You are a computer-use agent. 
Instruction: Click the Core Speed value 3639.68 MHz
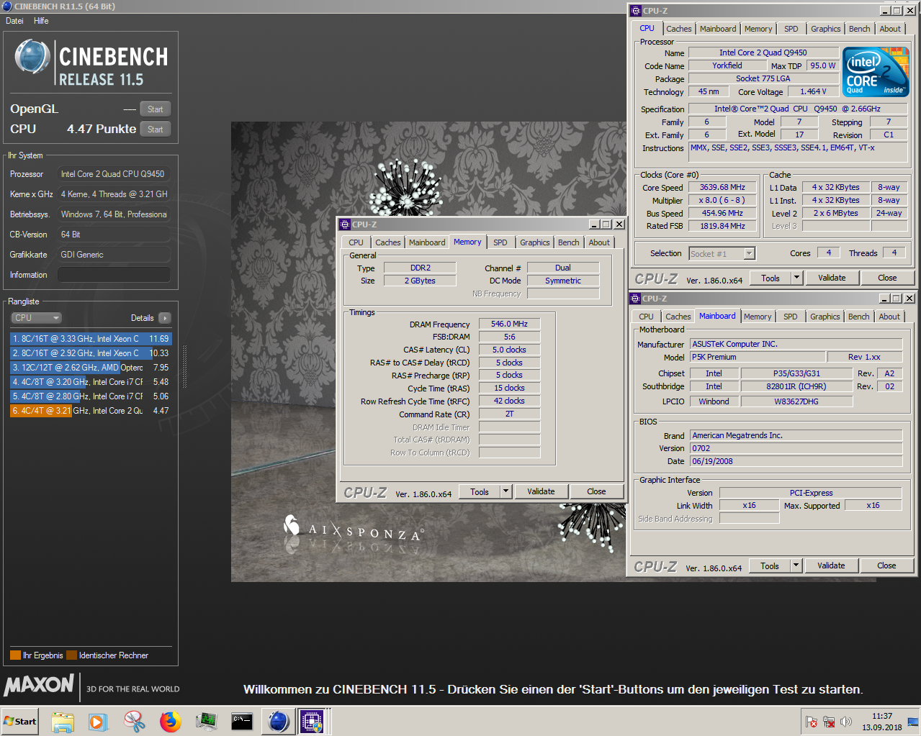click(722, 187)
